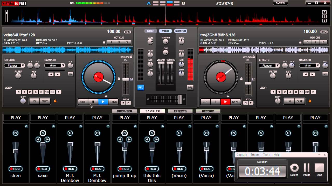Nudge right deck pitch up arrow

point(251,103)
